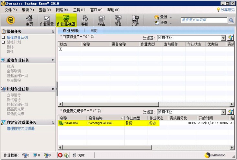237x160 pixels.
Task: Collapse the 活动作业任务 section chevron
Action: 53,60
